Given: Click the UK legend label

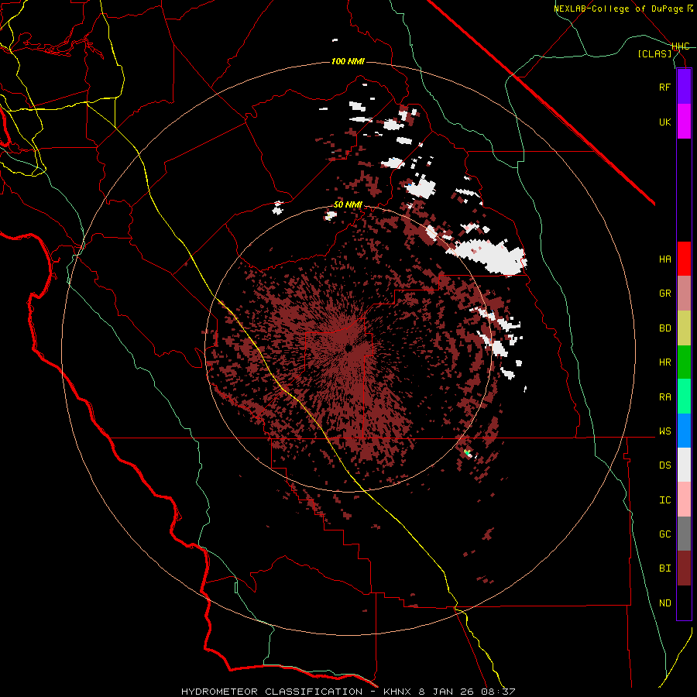Looking at the screenshot, I should click(664, 122).
